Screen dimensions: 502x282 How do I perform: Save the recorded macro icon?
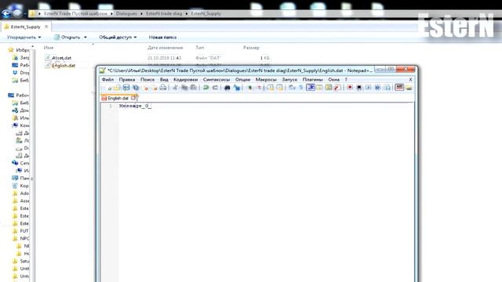[387, 87]
